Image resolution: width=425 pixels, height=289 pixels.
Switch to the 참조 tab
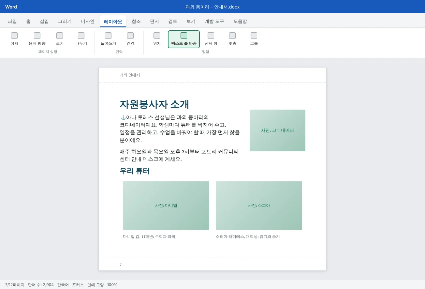coord(136,22)
